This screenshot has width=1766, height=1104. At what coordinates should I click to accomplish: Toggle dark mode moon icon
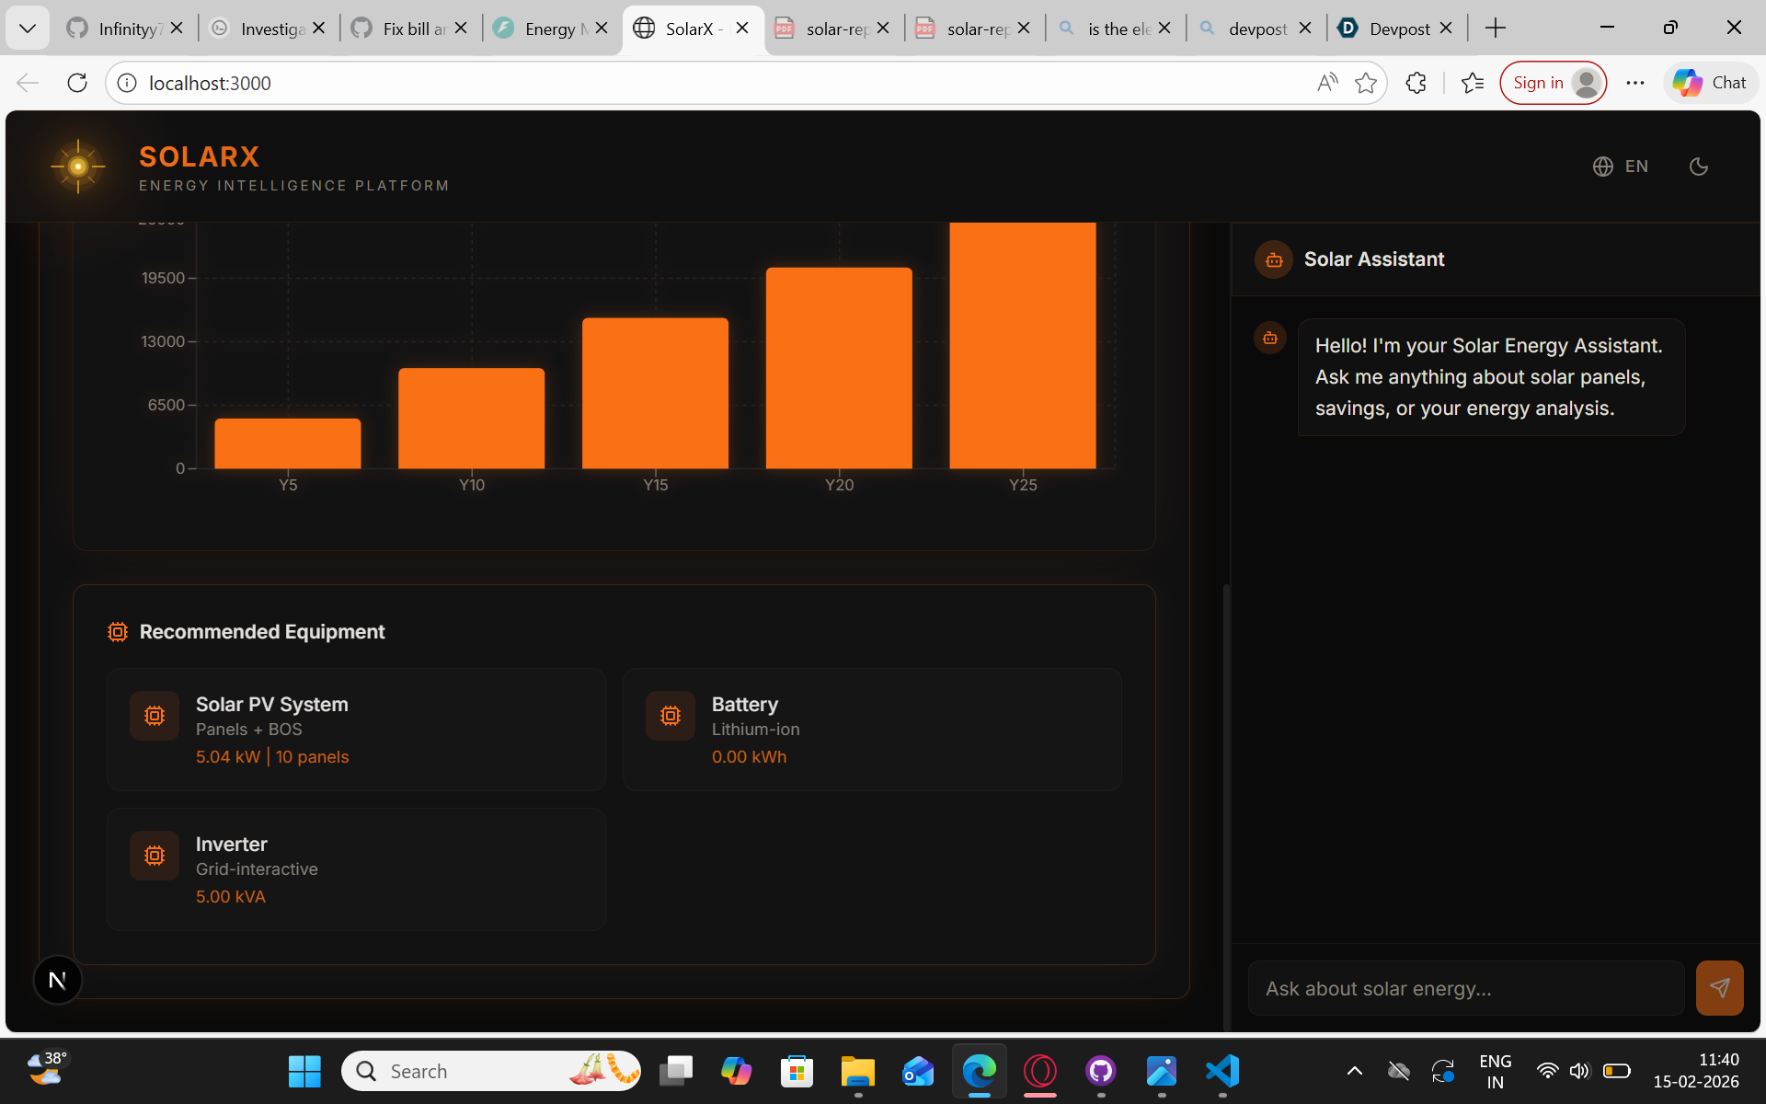click(x=1698, y=167)
